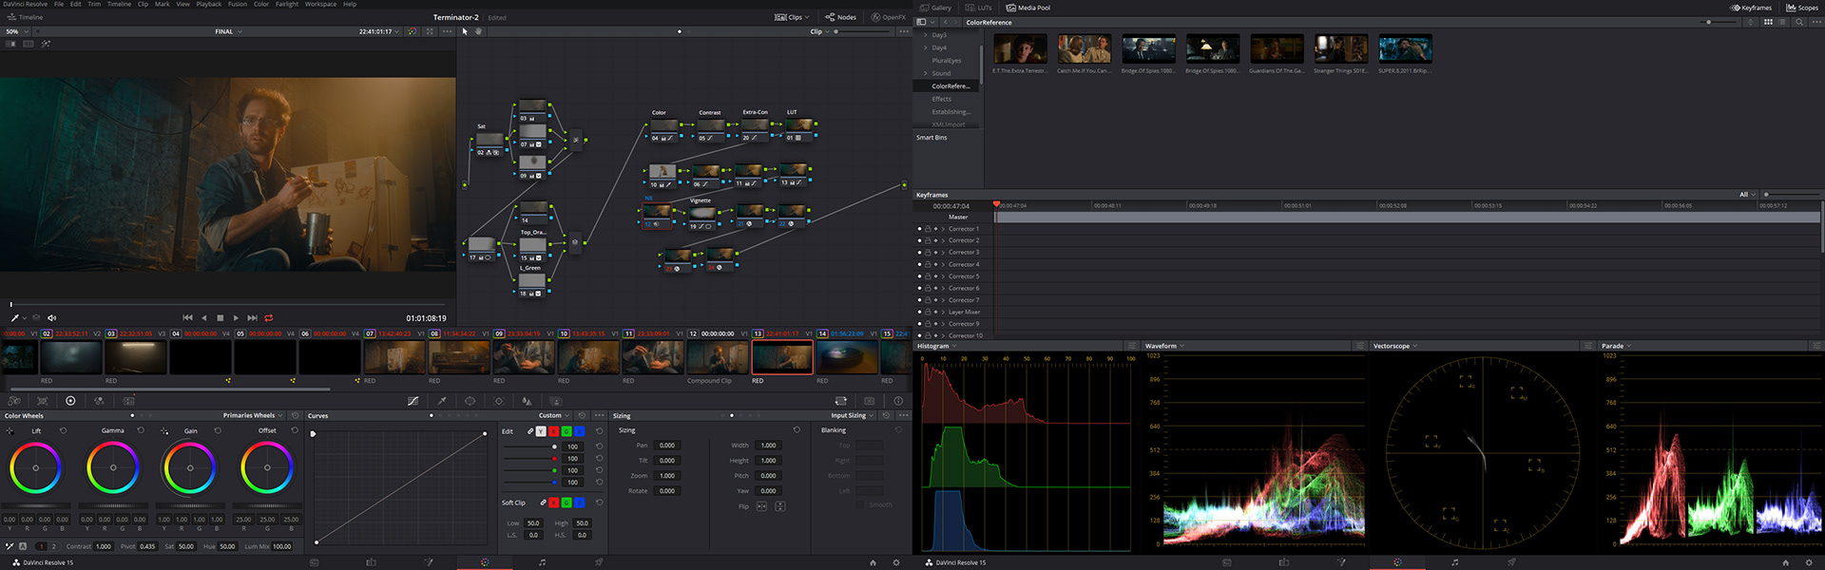Open the Tracker palette icon
1825x570 pixels.
click(x=498, y=401)
